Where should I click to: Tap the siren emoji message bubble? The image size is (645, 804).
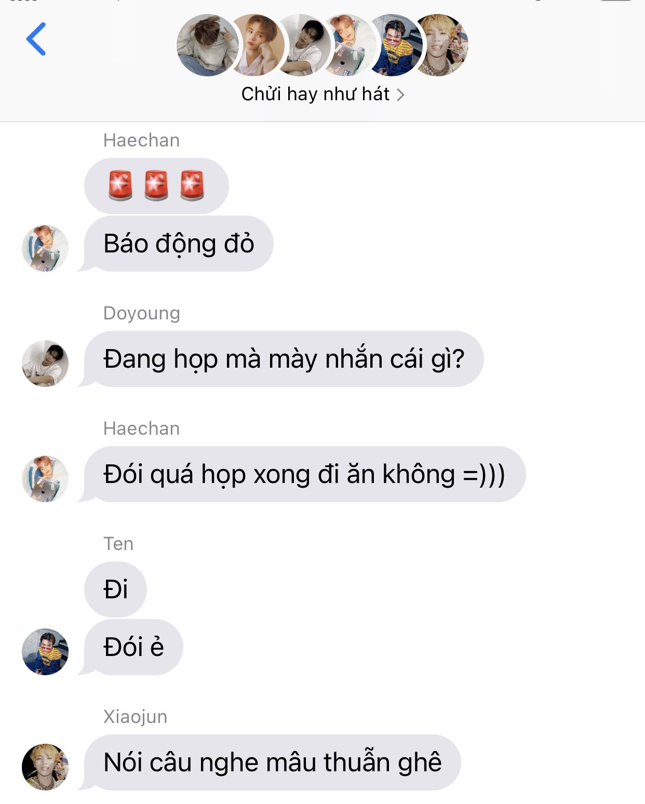(156, 185)
